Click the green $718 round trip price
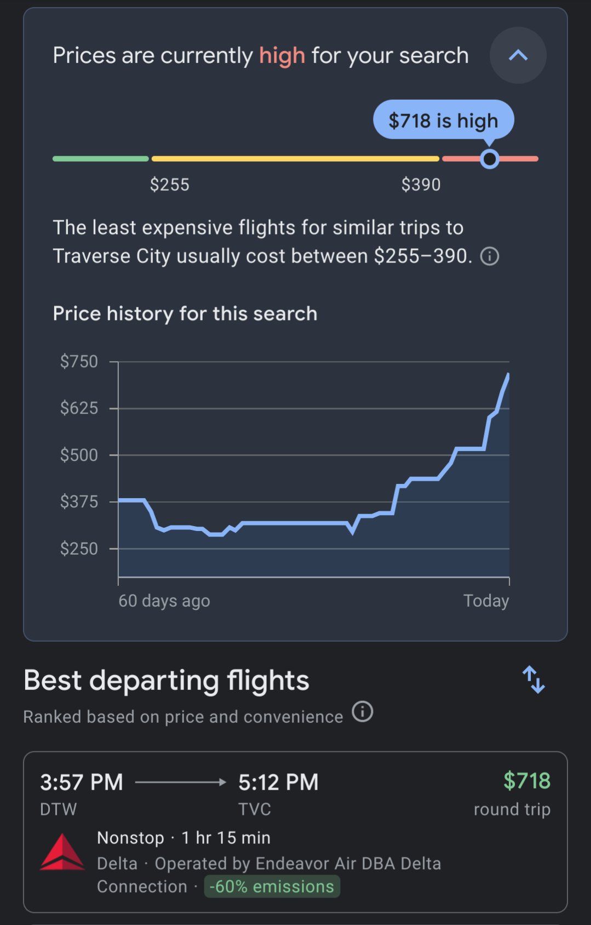Image resolution: width=591 pixels, height=925 pixels. pos(526,781)
